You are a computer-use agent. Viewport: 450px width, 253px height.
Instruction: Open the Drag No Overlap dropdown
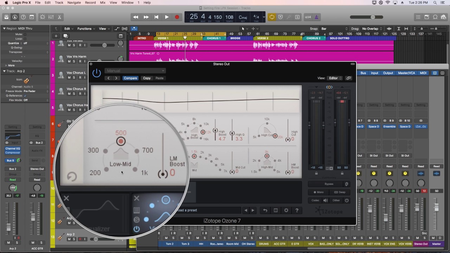point(372,29)
